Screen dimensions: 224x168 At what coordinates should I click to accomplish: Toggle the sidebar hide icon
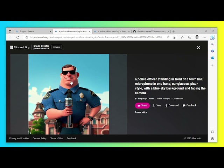(212, 132)
